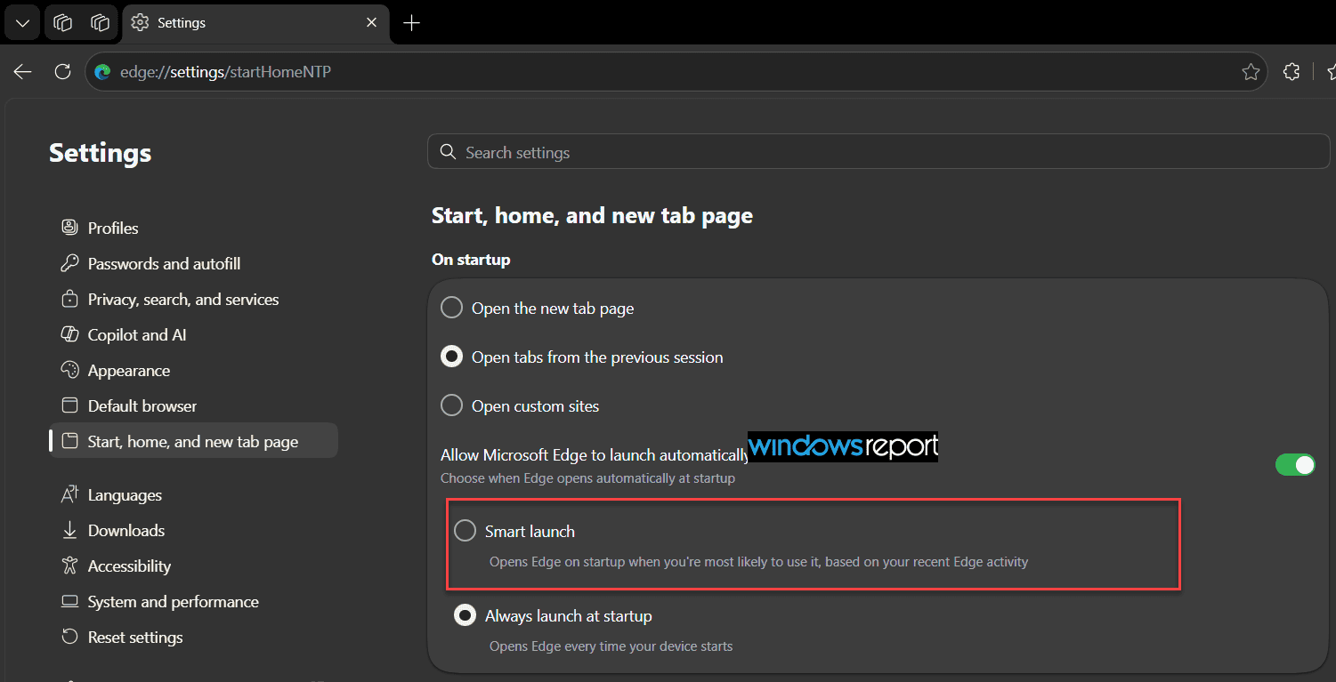1336x682 pixels.
Task: Open Languages settings
Action: click(x=194, y=495)
